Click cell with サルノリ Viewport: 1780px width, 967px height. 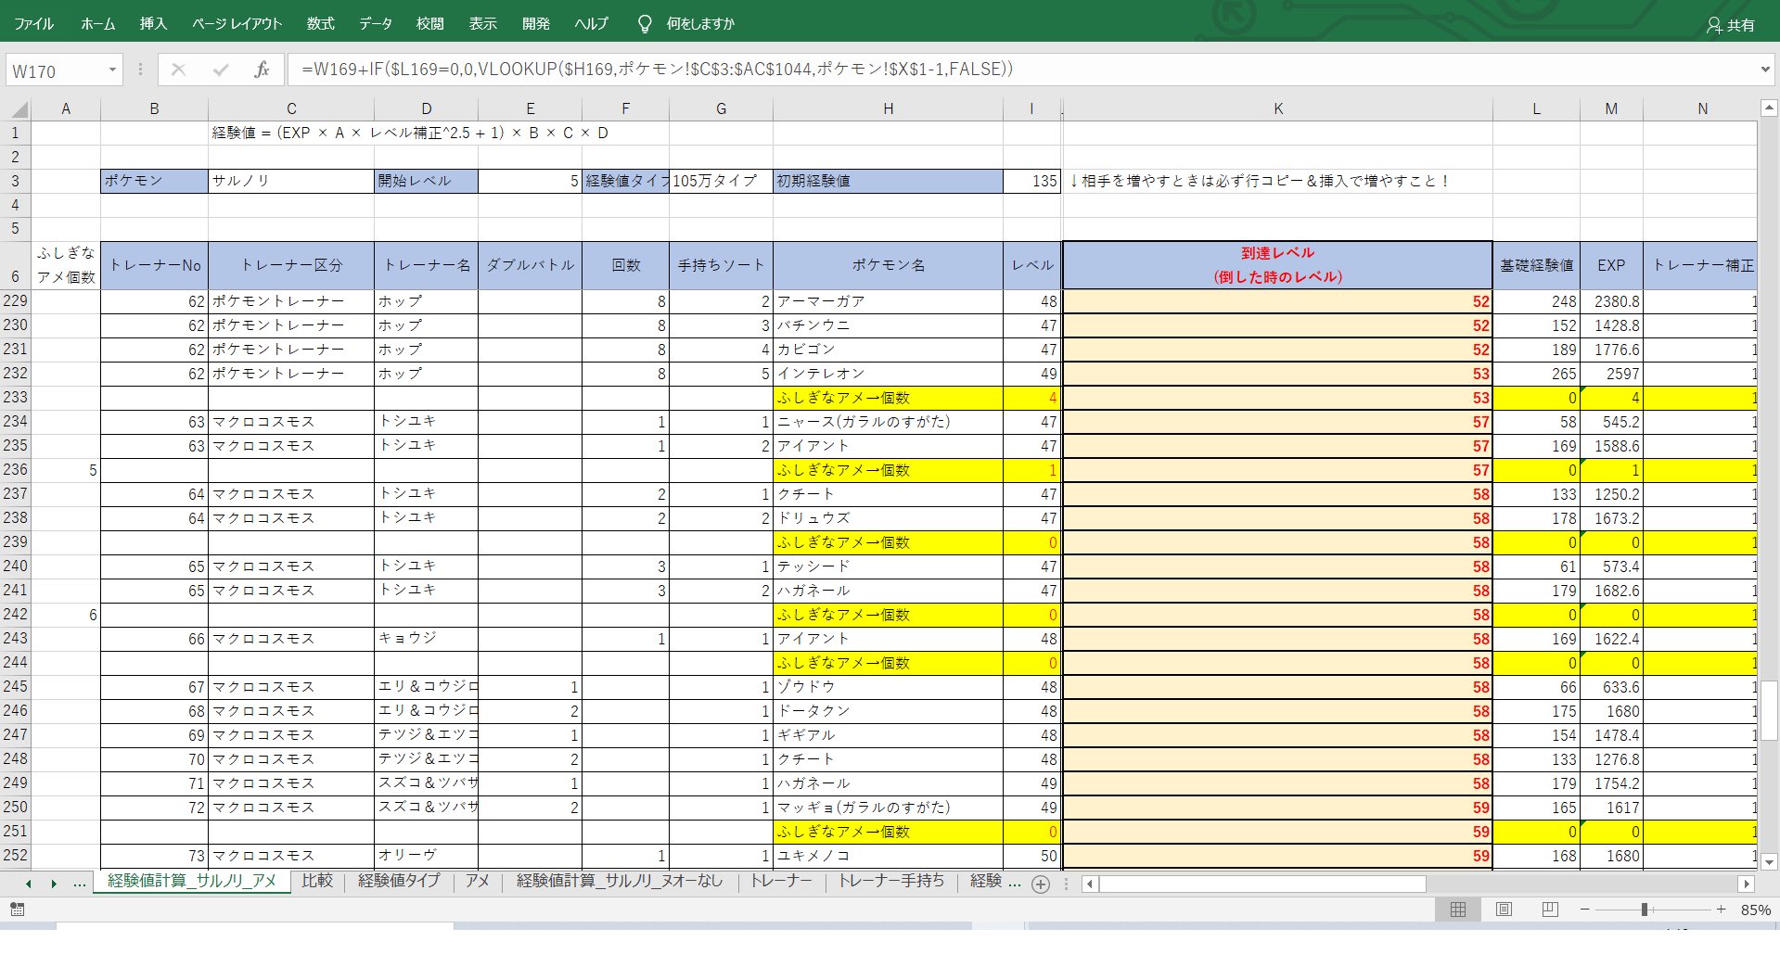[x=290, y=181]
